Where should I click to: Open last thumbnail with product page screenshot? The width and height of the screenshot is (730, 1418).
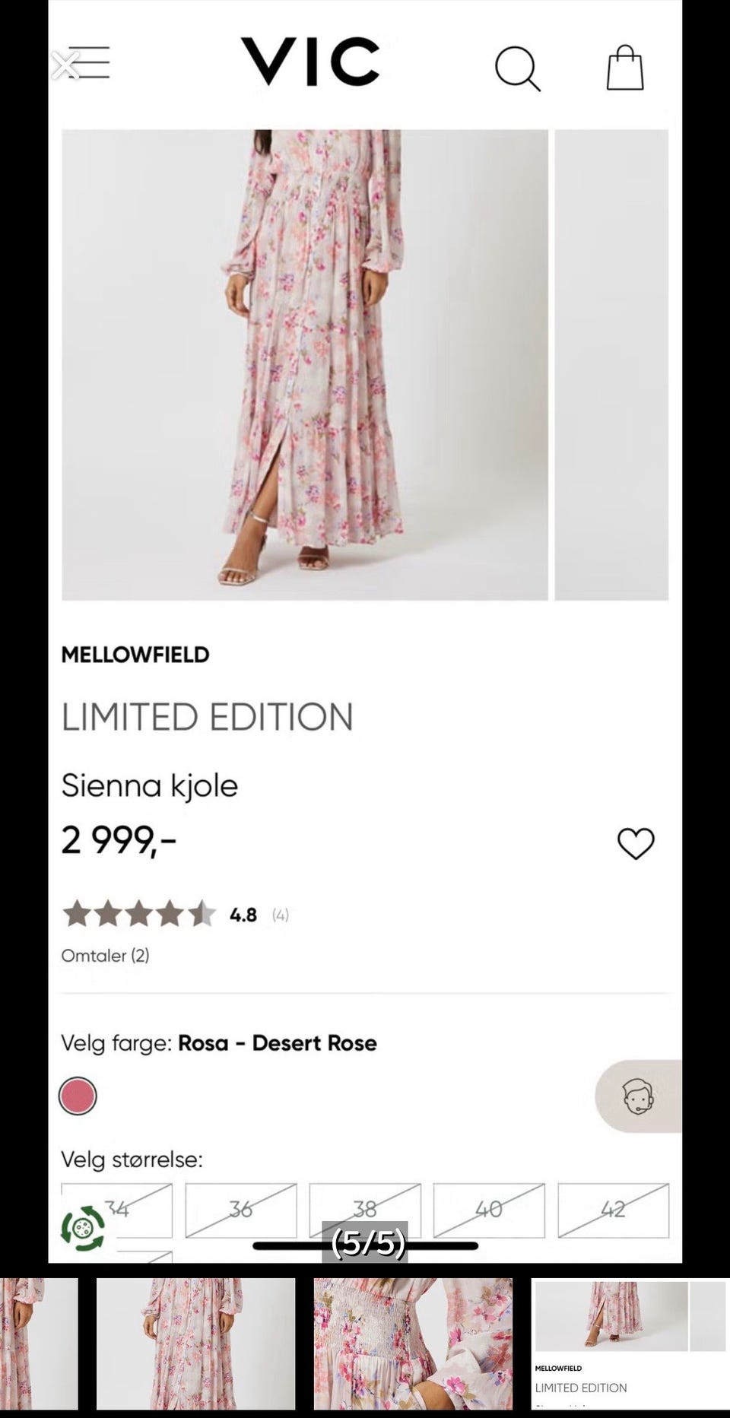coord(630,1343)
